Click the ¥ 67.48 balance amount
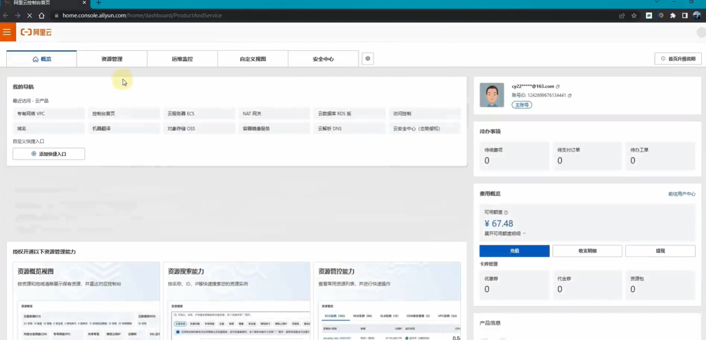The image size is (706, 340). click(x=499, y=223)
